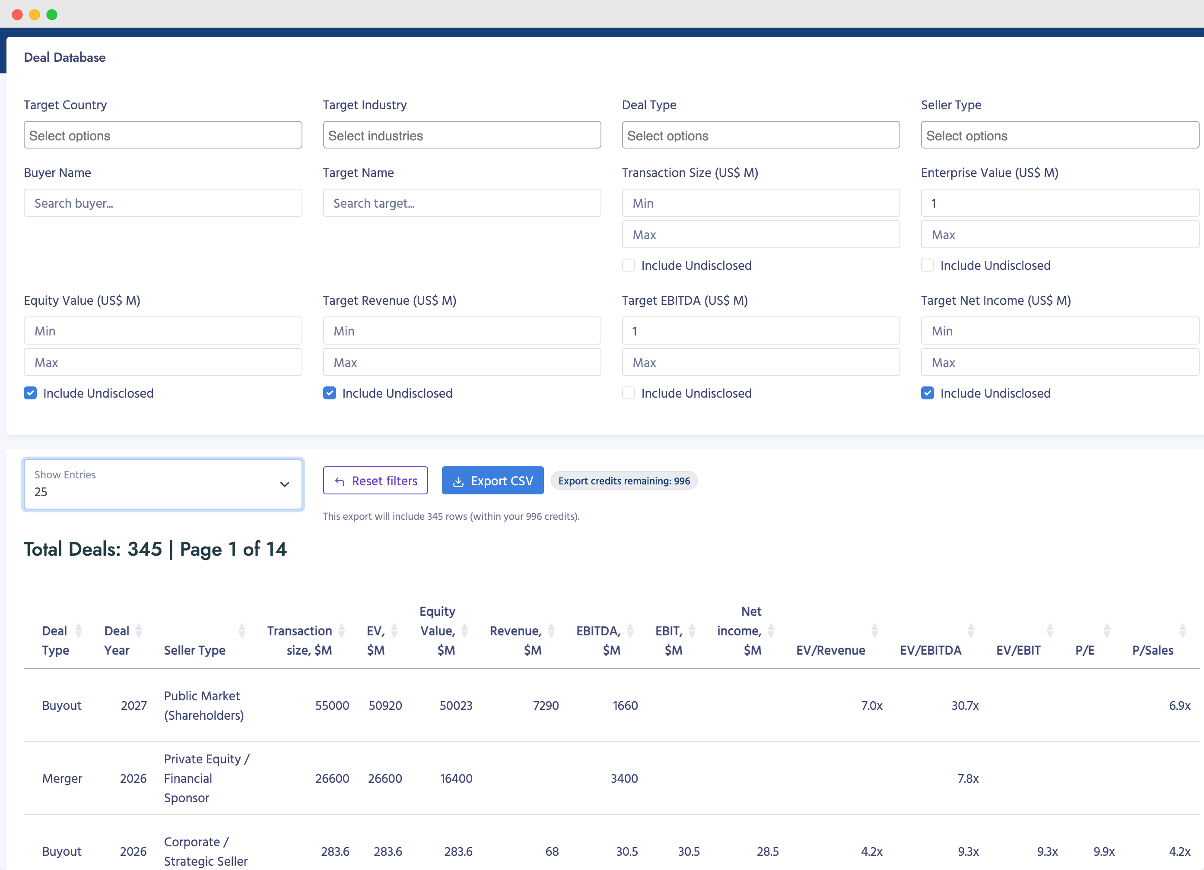Click the Search buyer input field
Image resolution: width=1204 pixels, height=870 pixels.
pos(162,202)
